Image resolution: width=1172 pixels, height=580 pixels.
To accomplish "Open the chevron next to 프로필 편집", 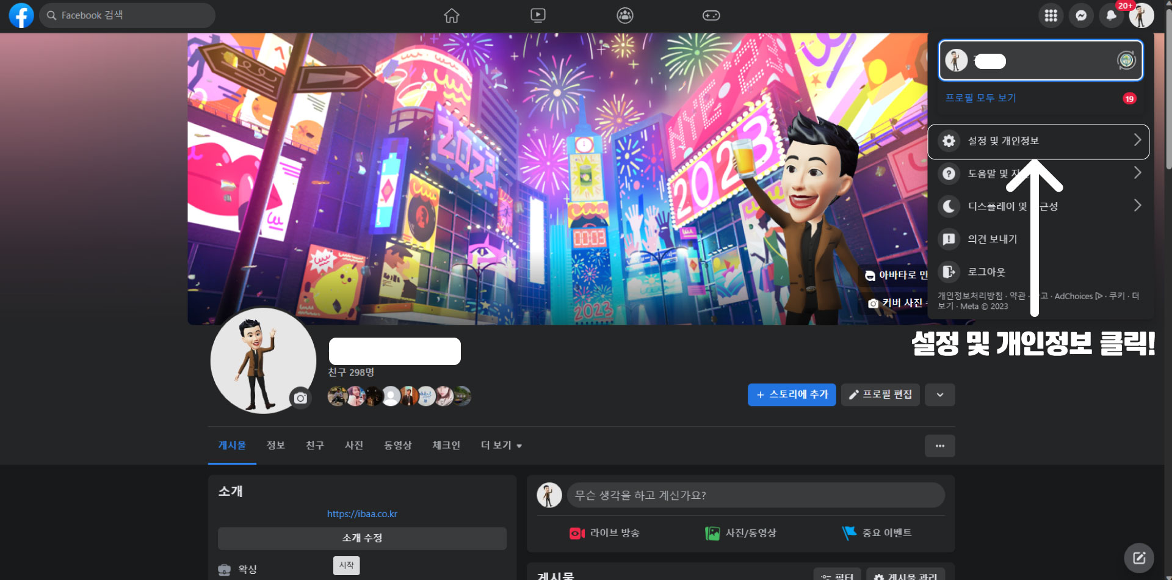I will [x=939, y=394].
